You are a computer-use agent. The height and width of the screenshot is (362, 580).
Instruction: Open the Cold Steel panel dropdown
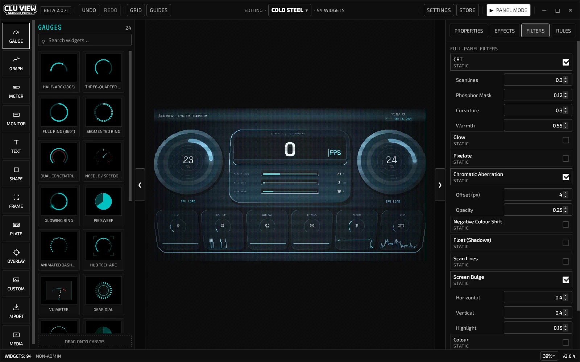tap(290, 10)
